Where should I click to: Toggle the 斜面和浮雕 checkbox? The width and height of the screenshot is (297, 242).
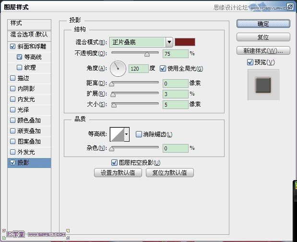tap(12, 47)
